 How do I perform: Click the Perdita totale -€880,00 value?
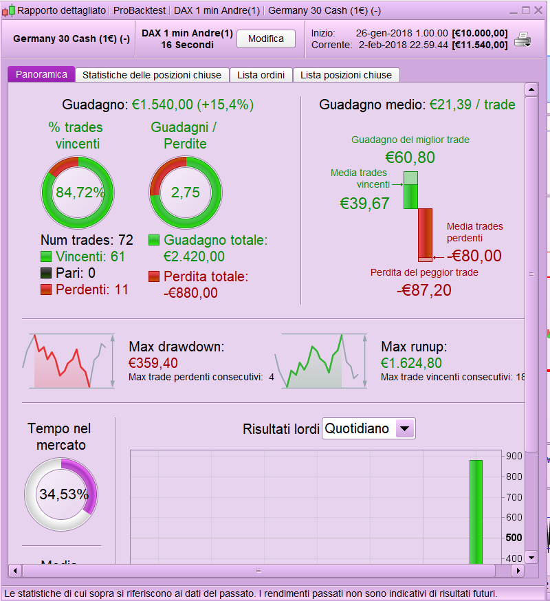[x=190, y=293]
